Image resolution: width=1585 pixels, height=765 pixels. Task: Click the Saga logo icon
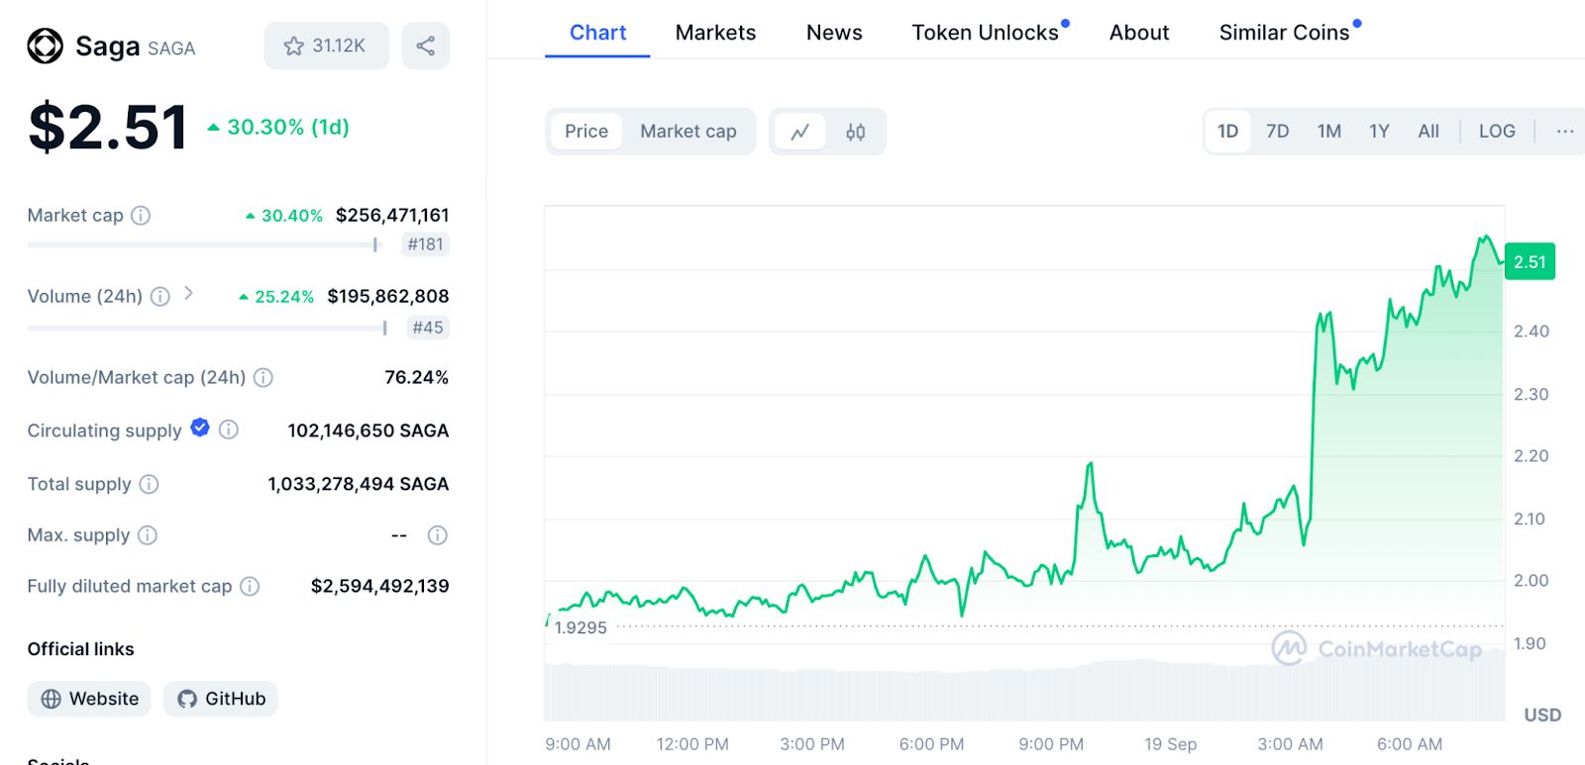45,46
